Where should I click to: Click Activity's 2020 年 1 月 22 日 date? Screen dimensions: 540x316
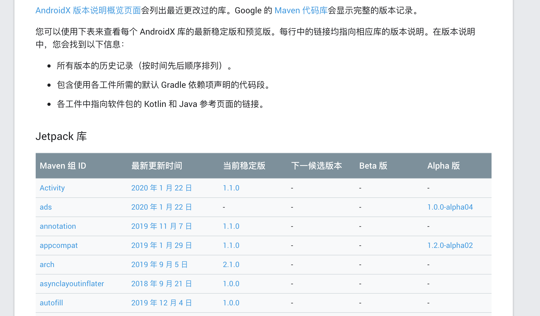point(161,188)
